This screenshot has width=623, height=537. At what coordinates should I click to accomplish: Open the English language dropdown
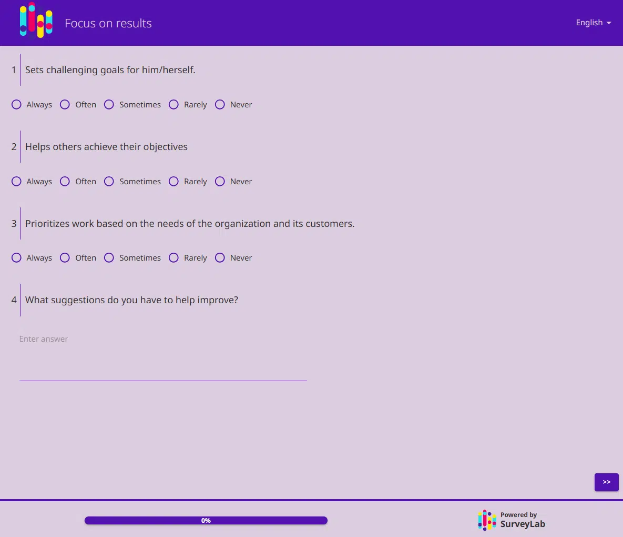[593, 23]
